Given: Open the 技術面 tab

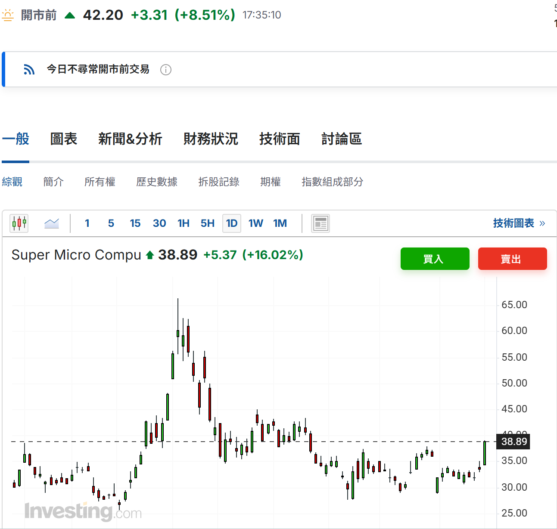Looking at the screenshot, I should click(x=280, y=139).
